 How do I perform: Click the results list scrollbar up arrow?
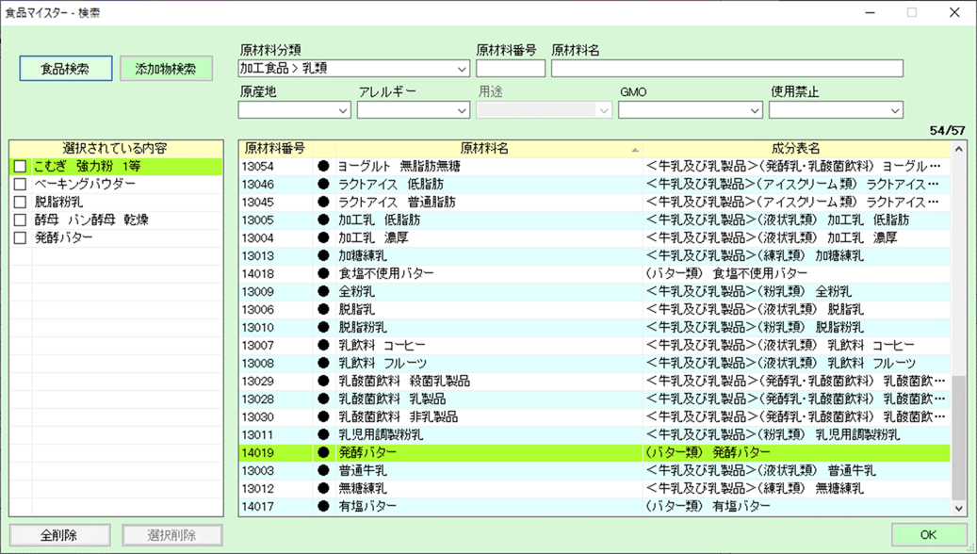click(x=958, y=149)
